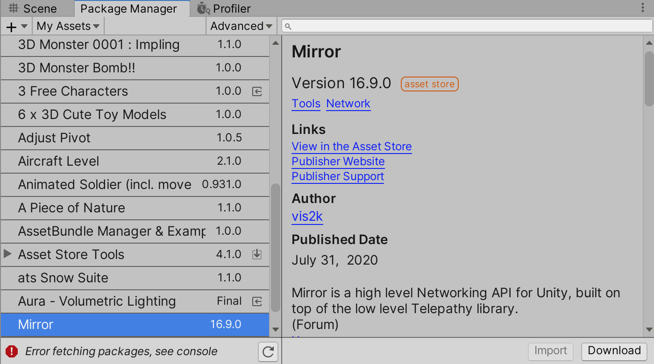This screenshot has width=654, height=364.
Task: Select the Aircraft Level package
Action: click(135, 161)
